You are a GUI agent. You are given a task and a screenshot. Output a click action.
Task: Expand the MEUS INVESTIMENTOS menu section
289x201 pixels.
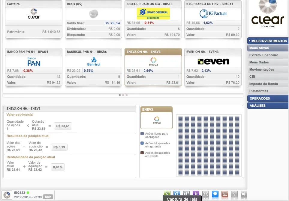coord(268,41)
